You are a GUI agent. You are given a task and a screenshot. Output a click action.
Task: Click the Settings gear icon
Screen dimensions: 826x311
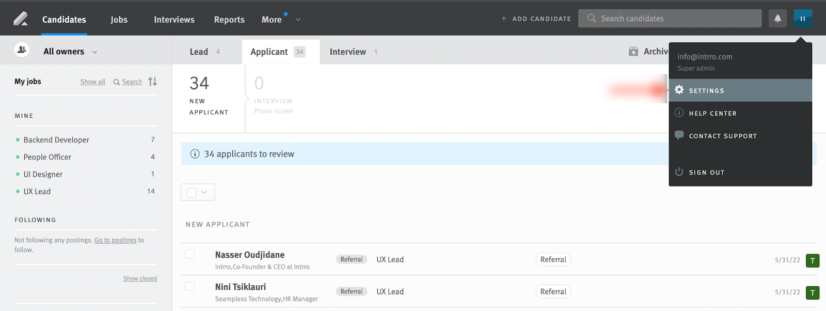tap(679, 90)
